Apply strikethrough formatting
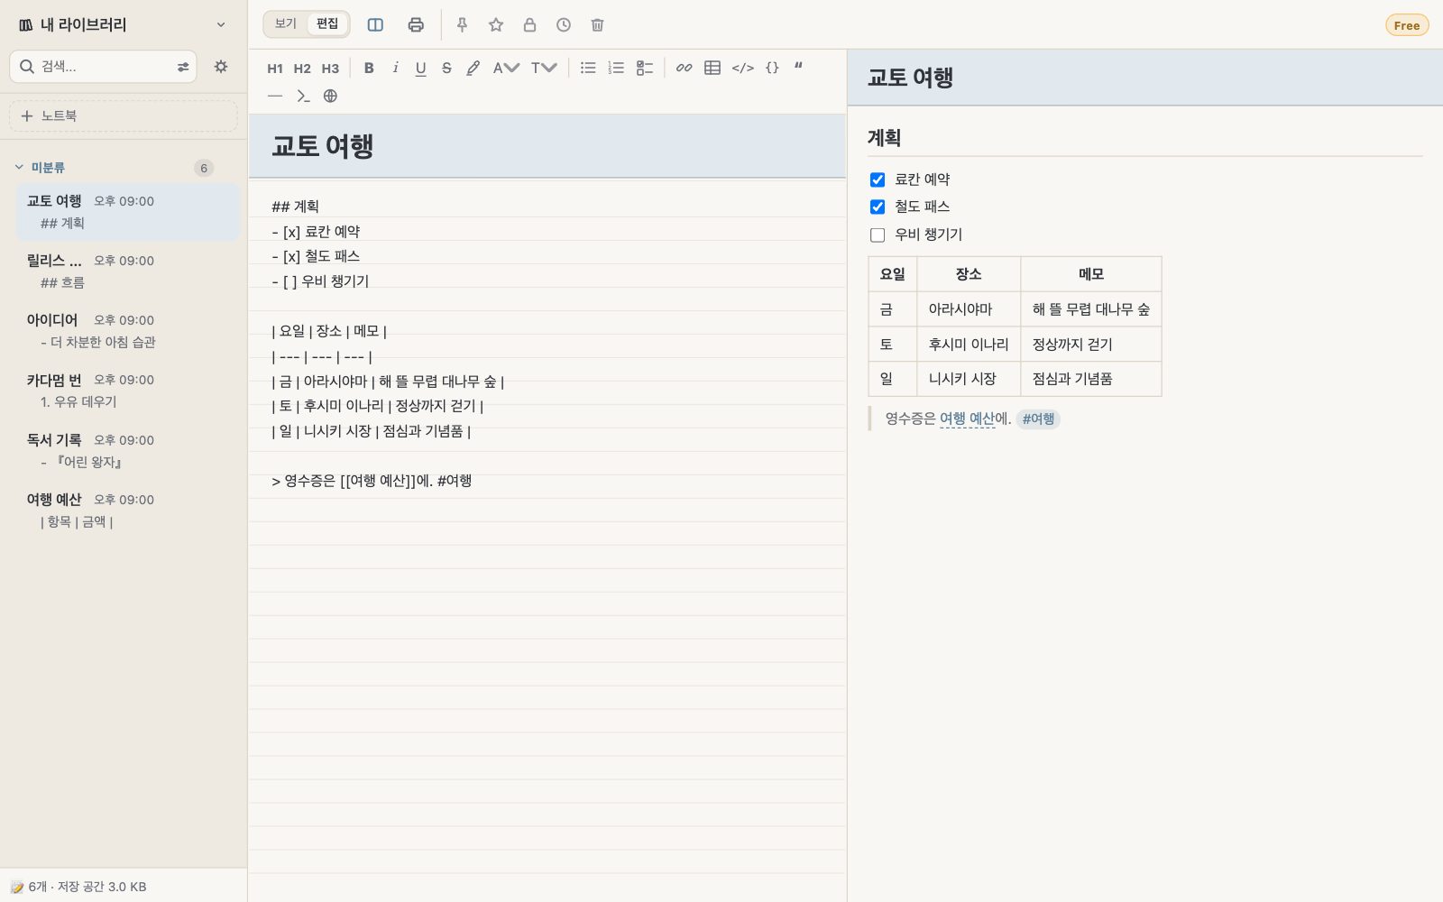This screenshot has width=1443, height=902. click(x=446, y=68)
